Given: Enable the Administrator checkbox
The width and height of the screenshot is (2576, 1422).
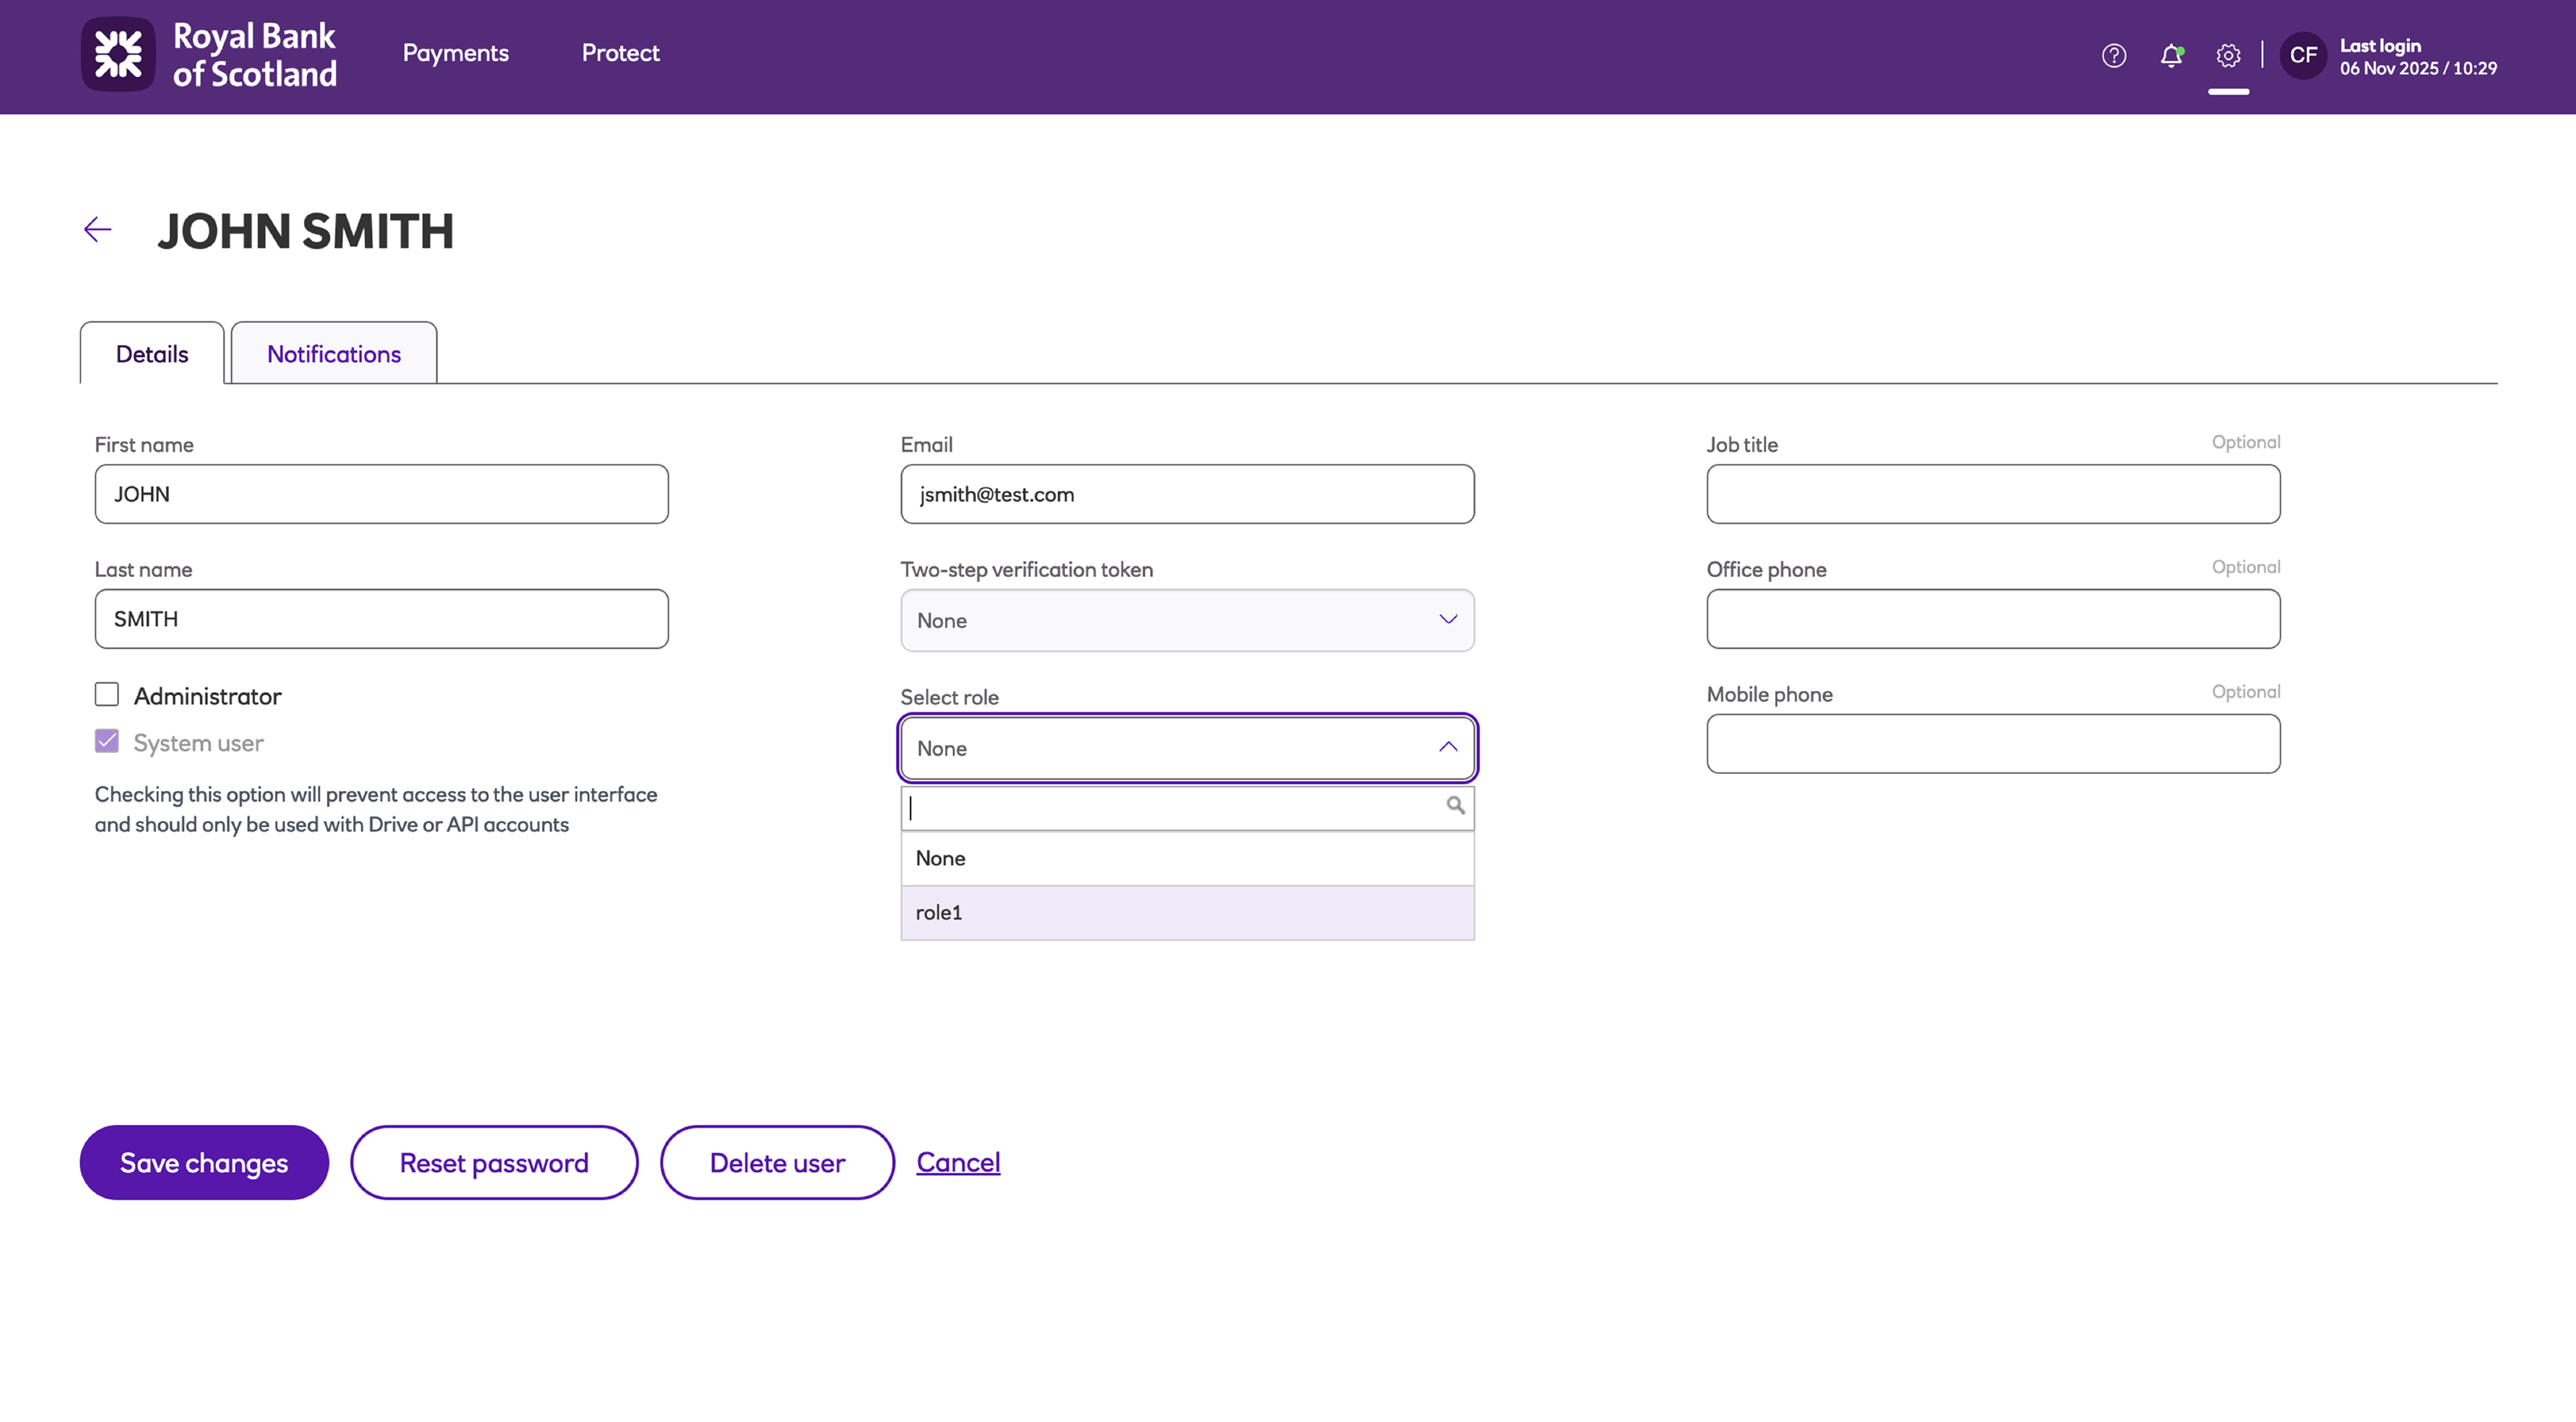Looking at the screenshot, I should 107,695.
